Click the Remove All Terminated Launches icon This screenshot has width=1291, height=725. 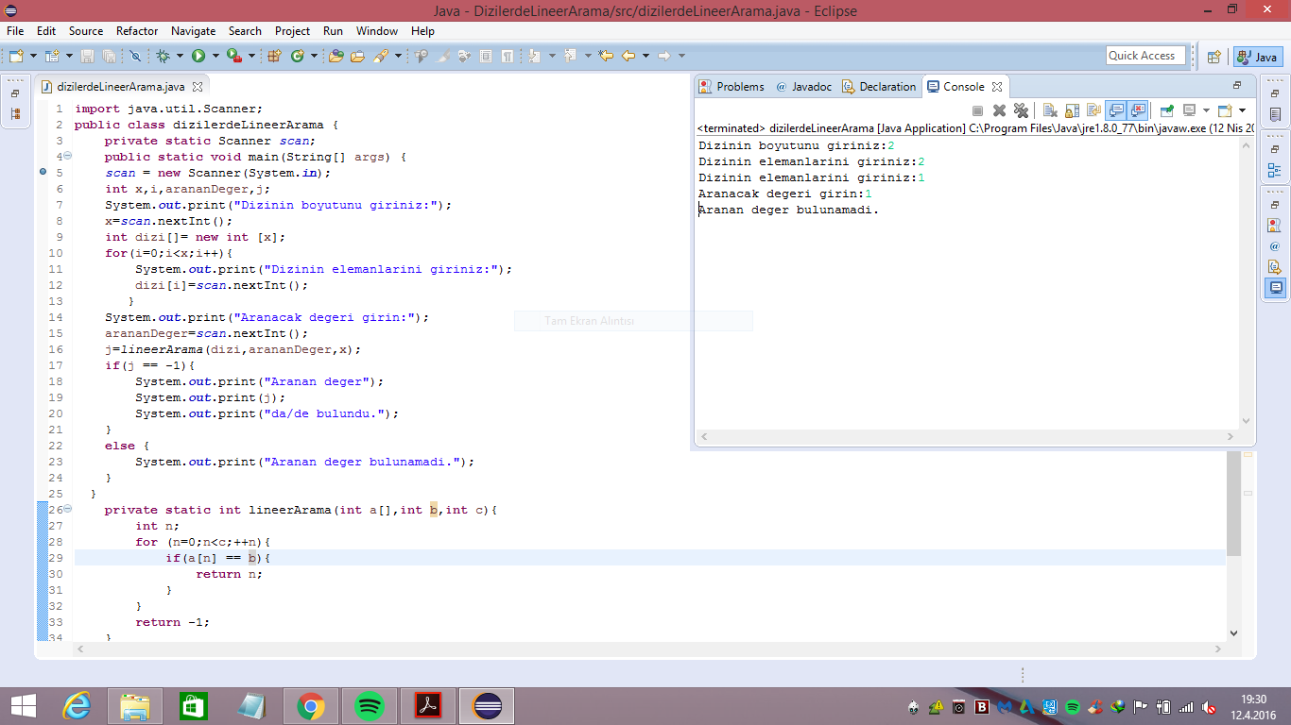(1022, 110)
